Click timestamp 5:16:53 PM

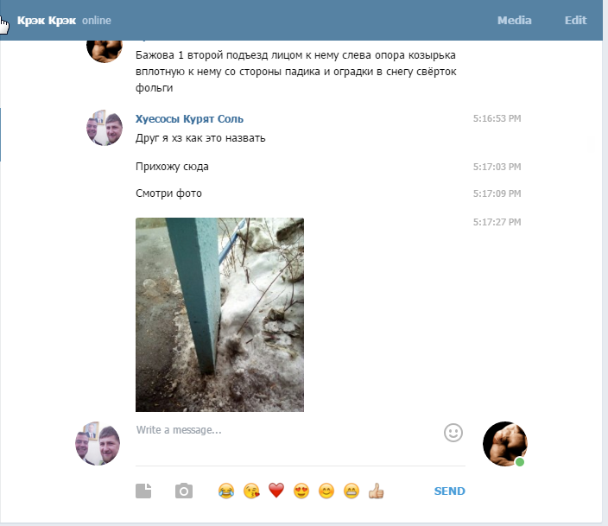497,118
